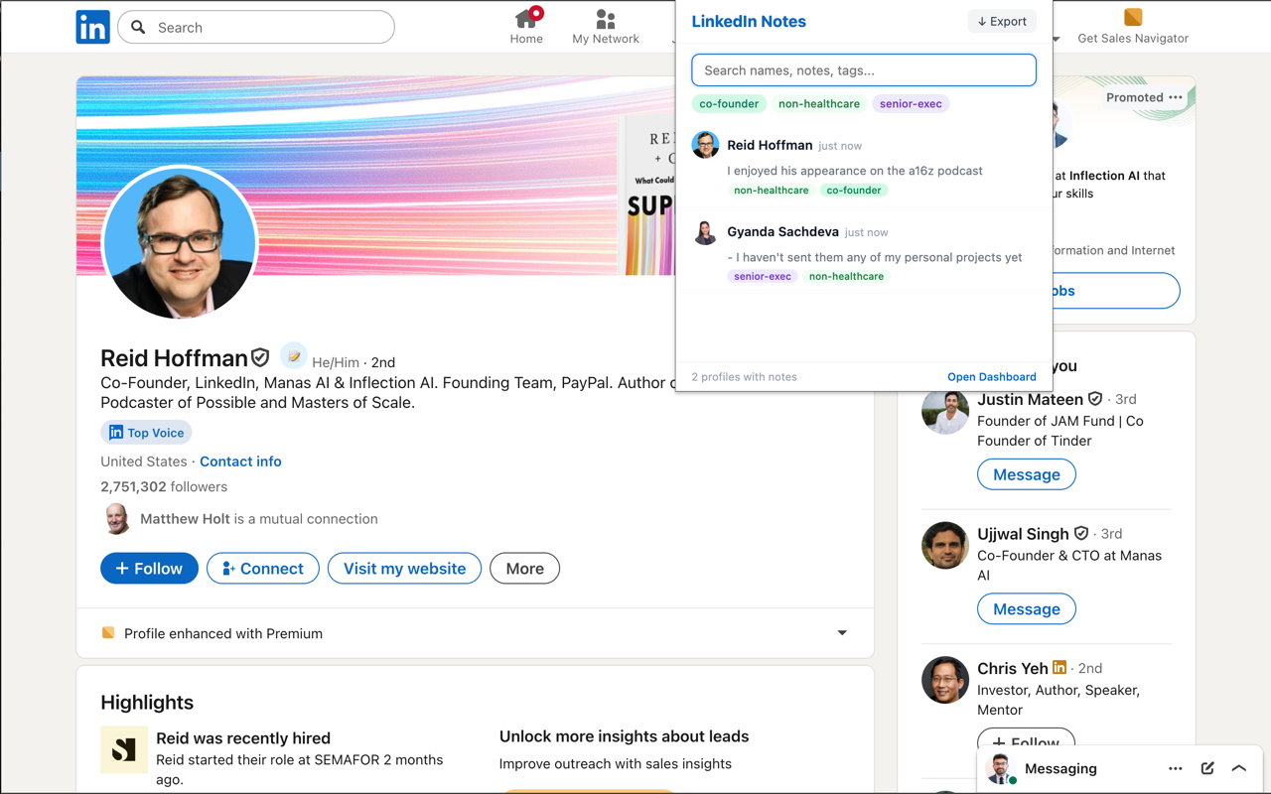The width and height of the screenshot is (1271, 794).
Task: Connect with Reid Hoffman
Action: (263, 569)
